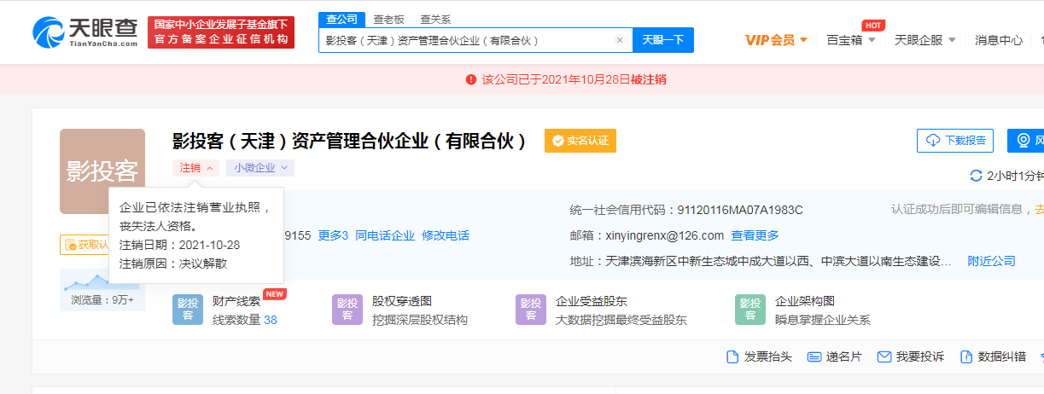Click the 同电话企业 link
This screenshot has width=1044, height=394.
(x=385, y=235)
